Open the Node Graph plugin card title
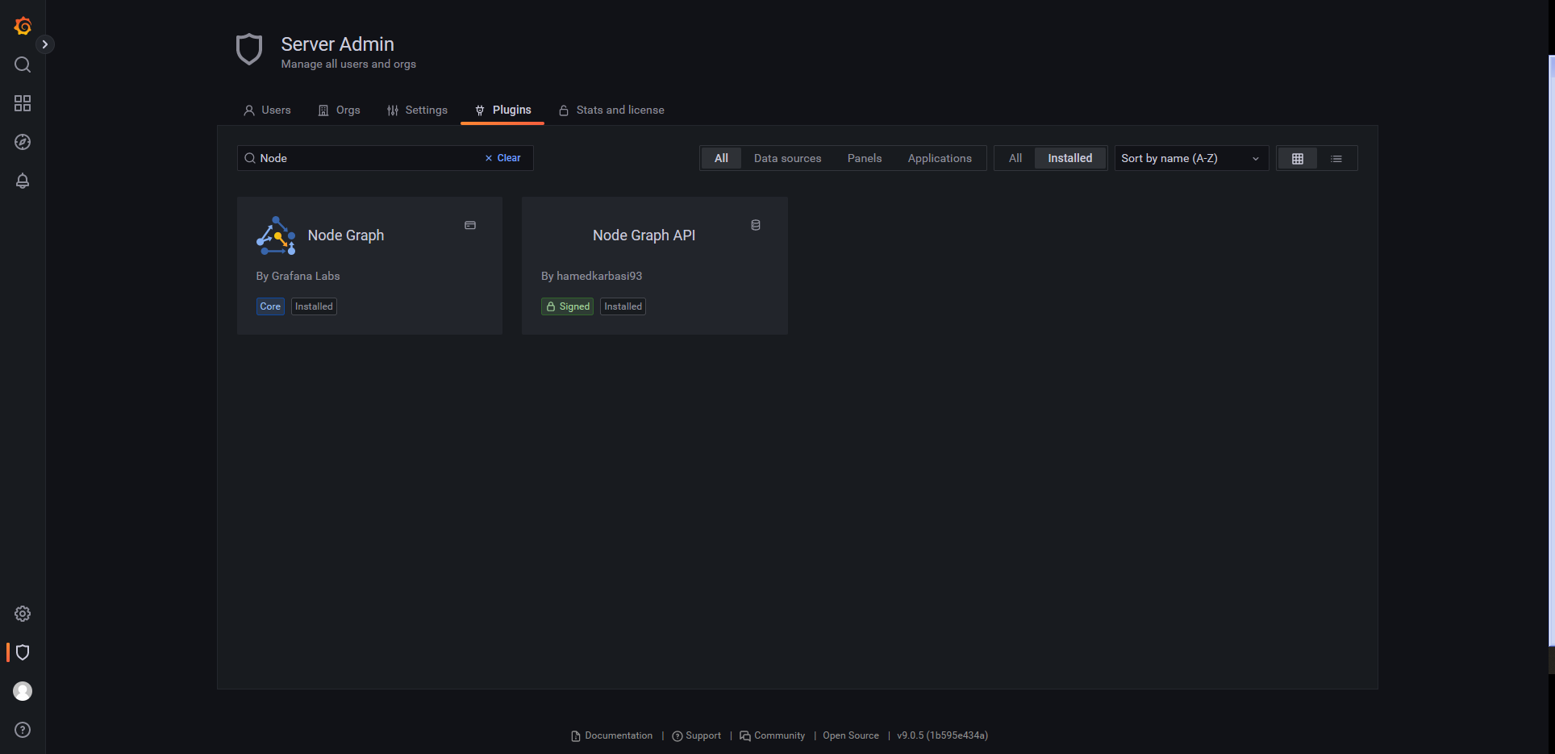The width and height of the screenshot is (1555, 754). (x=346, y=235)
